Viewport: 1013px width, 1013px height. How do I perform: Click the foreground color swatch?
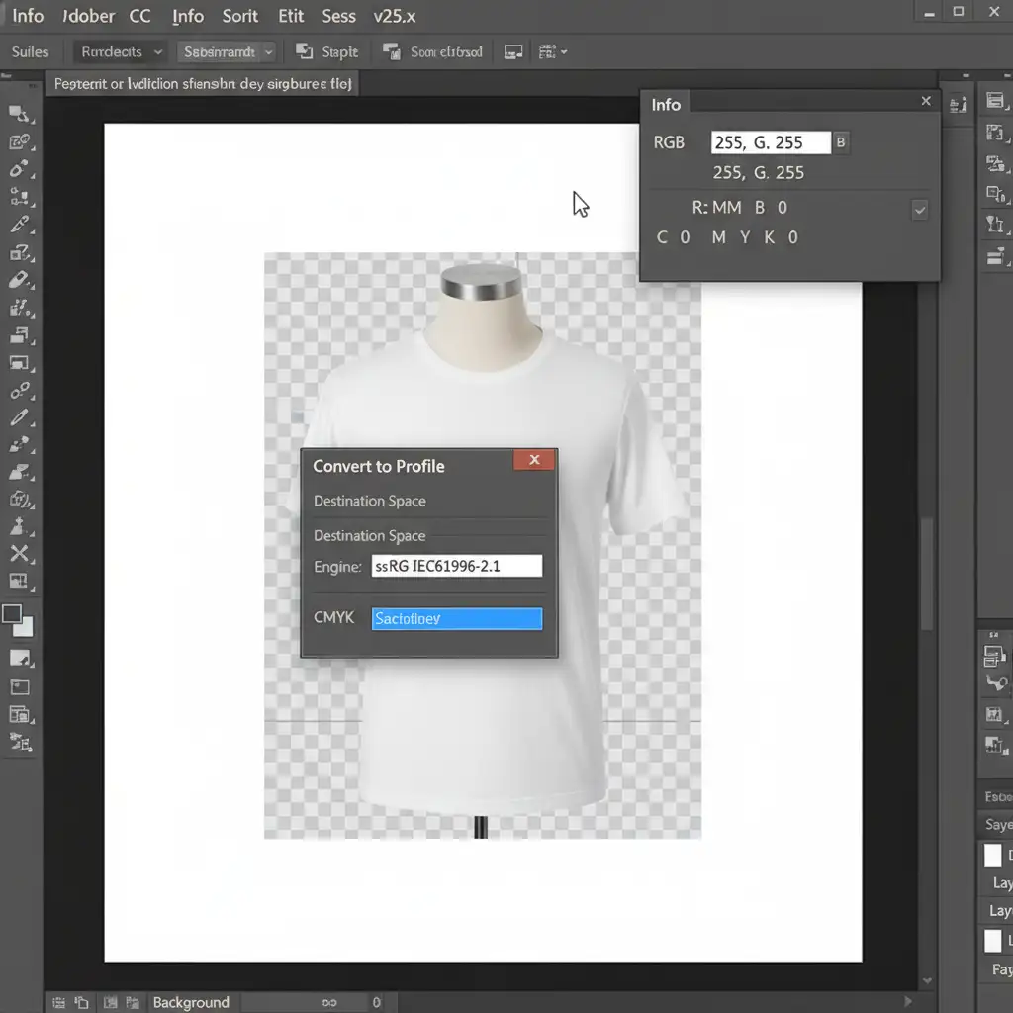pyautogui.click(x=13, y=615)
